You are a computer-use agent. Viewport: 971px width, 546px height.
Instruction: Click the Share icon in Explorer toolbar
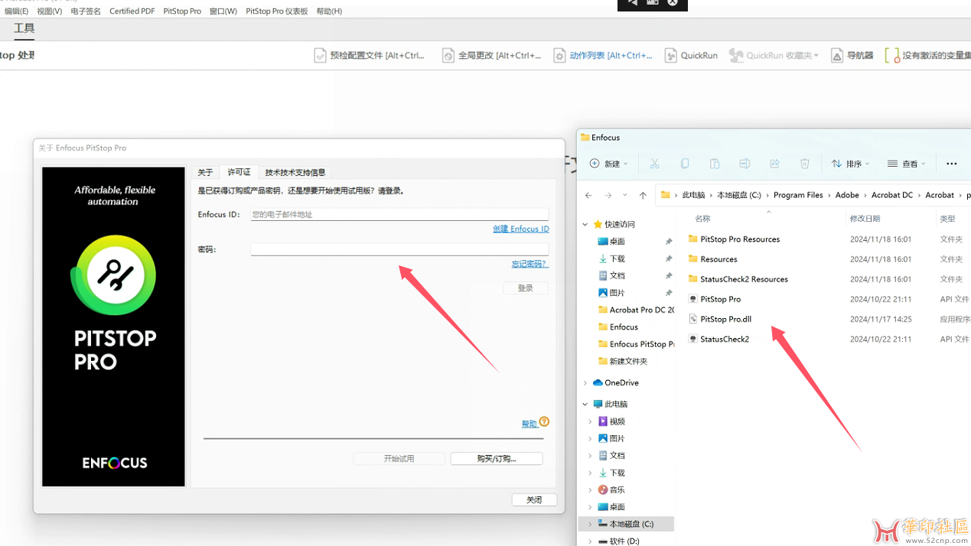pos(774,164)
